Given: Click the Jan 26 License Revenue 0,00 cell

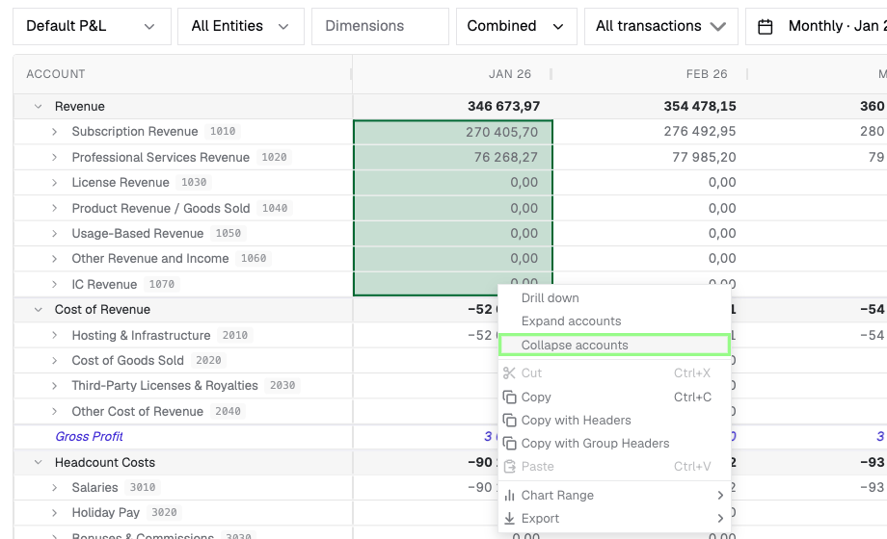Looking at the screenshot, I should click(453, 183).
